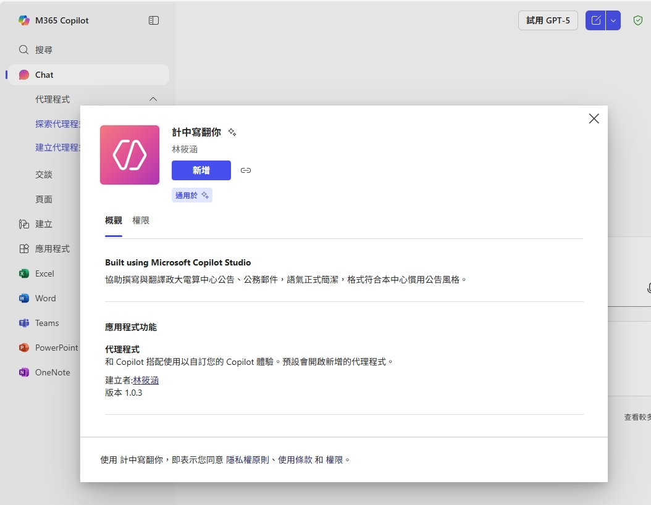Click the copy link icon beside 新增
Image resolution: width=651 pixels, height=505 pixels.
coord(246,170)
